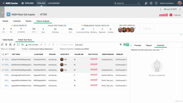Open the Who's on it filter
Screen dimensions: 183x103
pos(10,49)
